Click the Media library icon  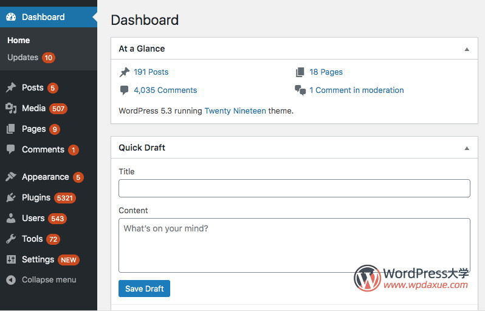point(11,108)
